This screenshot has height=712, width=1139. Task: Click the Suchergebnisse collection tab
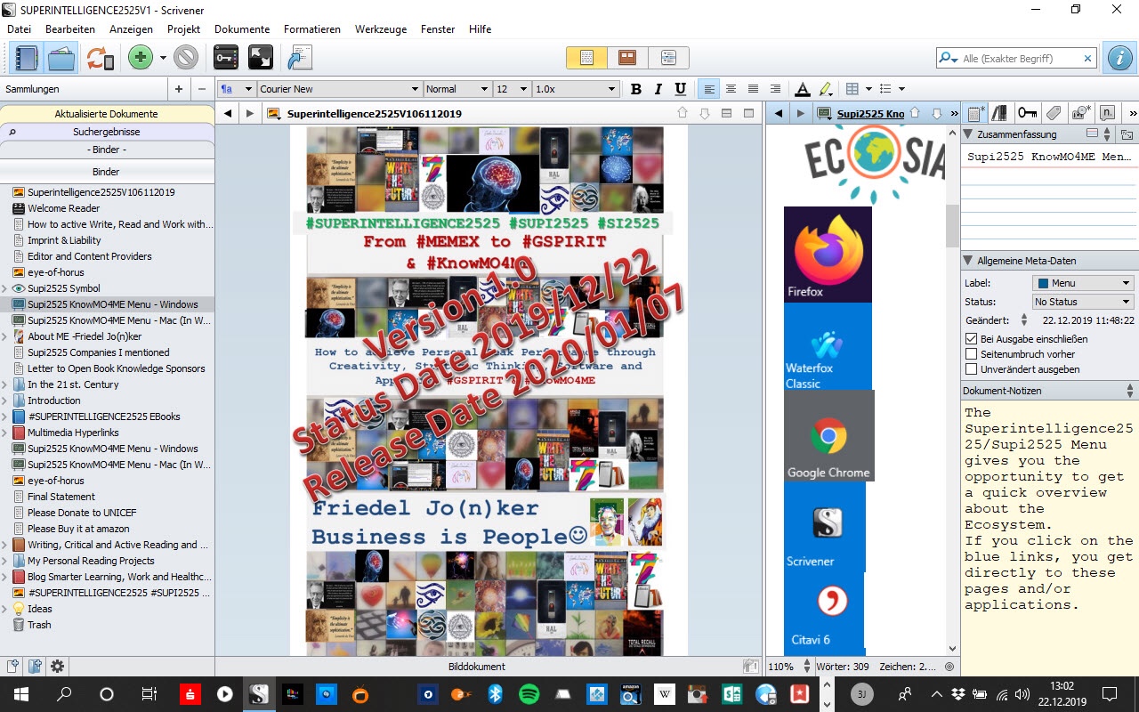tap(107, 132)
